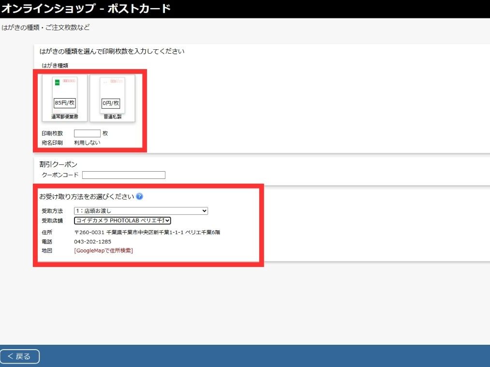Screen dimensions: 490x367
Task: Click the はがきの種類・ご注文枚数など subtitle
Action: [x=45, y=27]
